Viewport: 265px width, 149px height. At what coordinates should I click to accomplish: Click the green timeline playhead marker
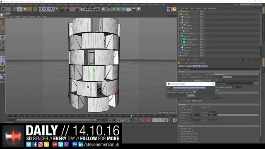coord(131,116)
